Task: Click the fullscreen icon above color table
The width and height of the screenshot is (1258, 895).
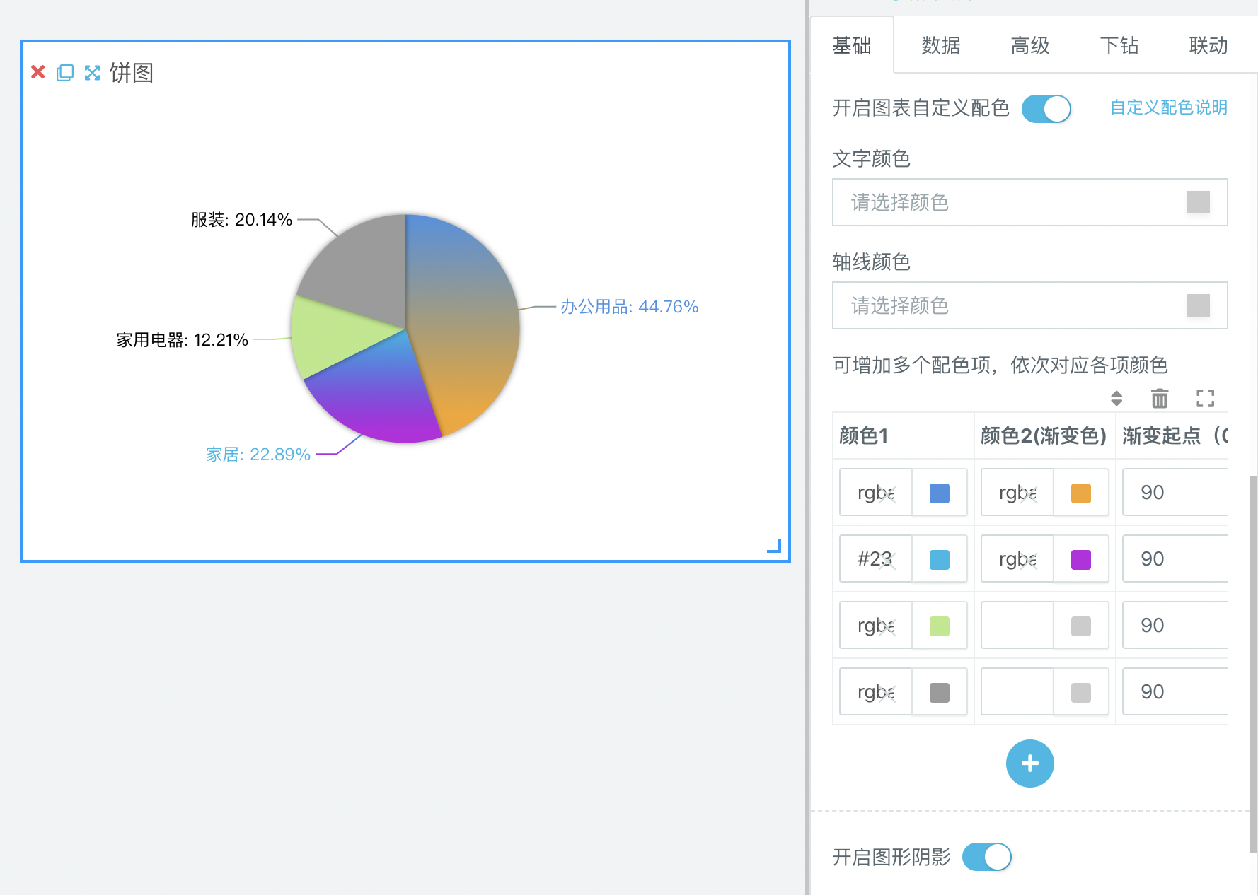Action: [x=1206, y=399]
